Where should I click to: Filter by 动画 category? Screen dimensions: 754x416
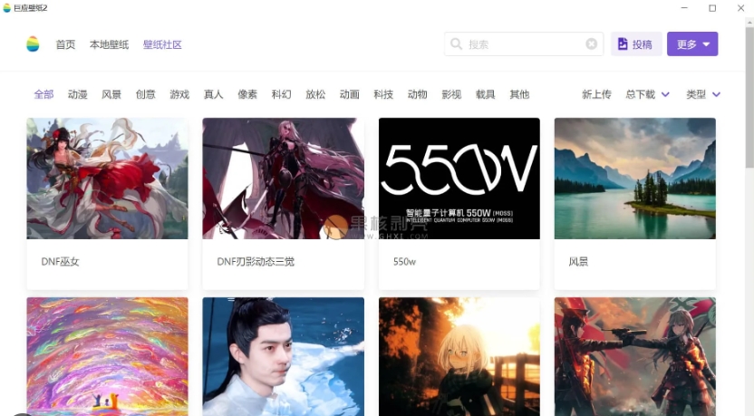coord(350,94)
